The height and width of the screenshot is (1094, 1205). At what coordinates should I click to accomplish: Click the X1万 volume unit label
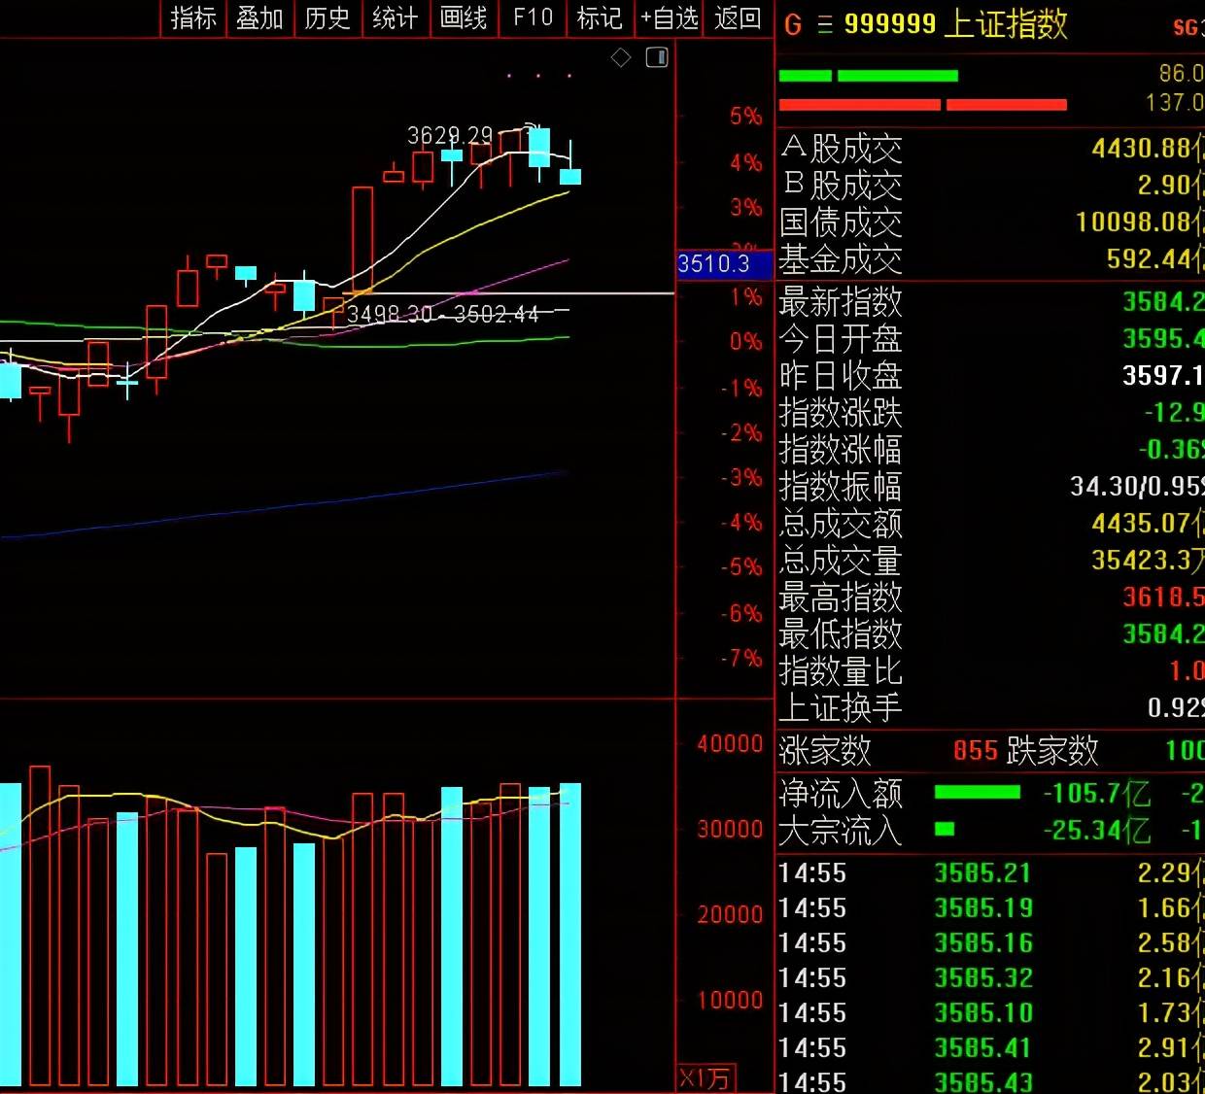pyautogui.click(x=705, y=1078)
